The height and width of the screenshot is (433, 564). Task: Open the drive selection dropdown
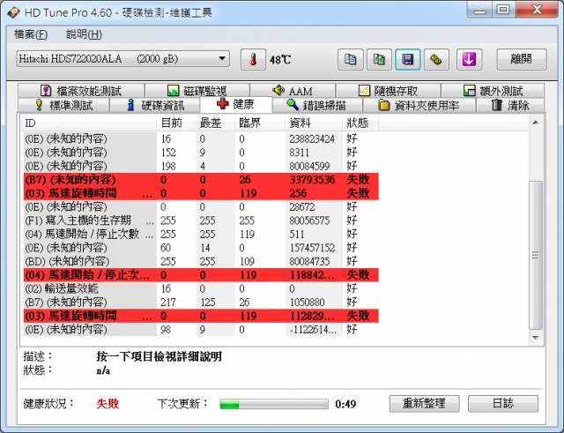point(122,59)
